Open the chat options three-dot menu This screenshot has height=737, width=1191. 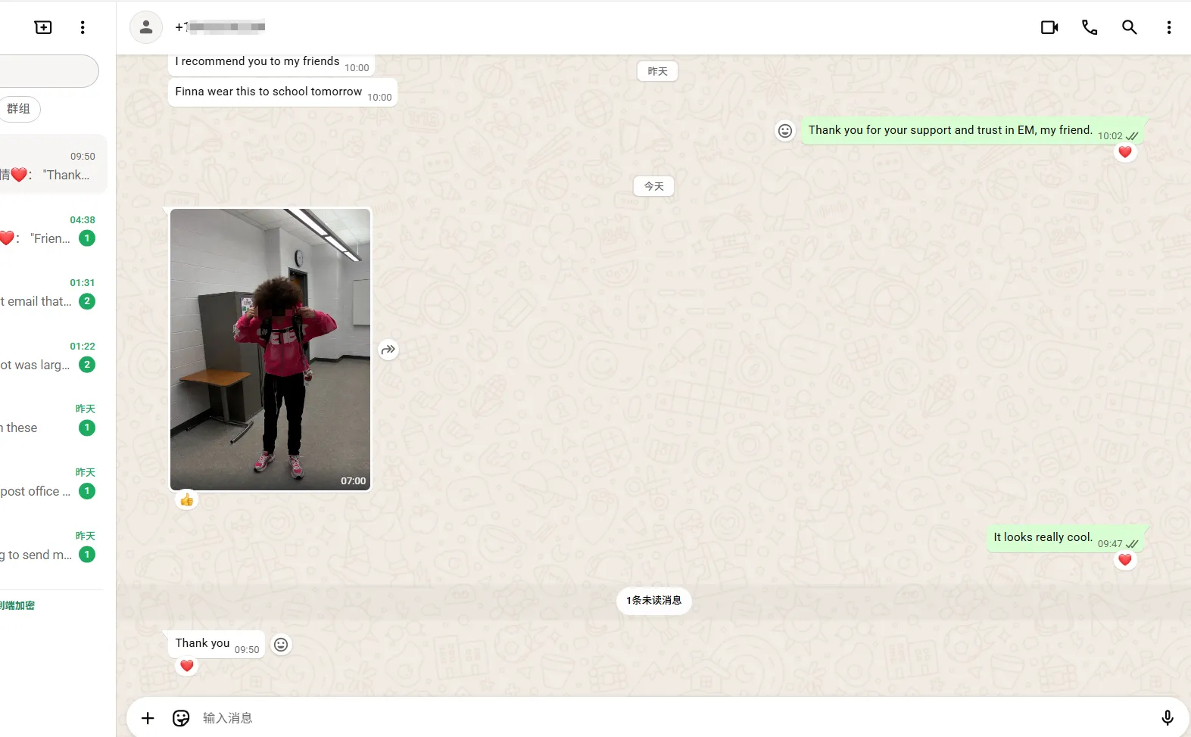click(1168, 27)
